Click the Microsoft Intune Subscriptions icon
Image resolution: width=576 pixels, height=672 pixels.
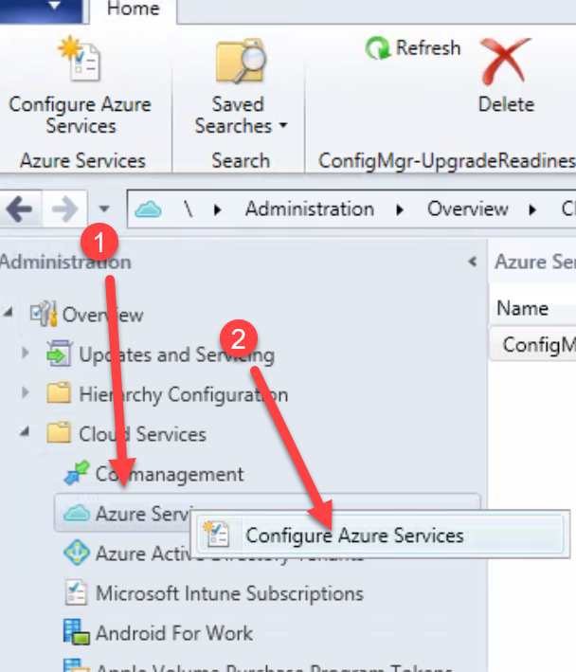[76, 593]
